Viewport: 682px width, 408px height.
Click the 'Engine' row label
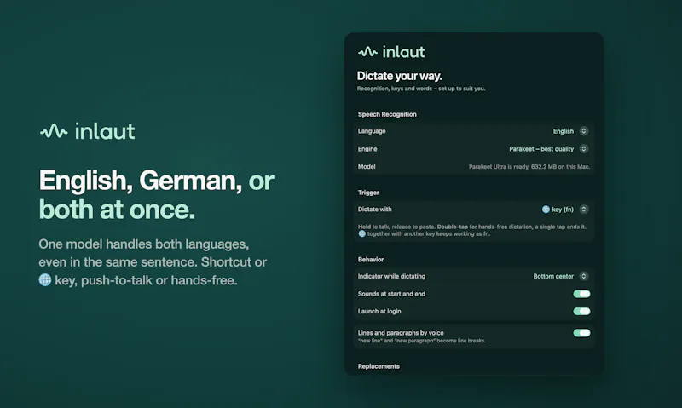coord(367,149)
